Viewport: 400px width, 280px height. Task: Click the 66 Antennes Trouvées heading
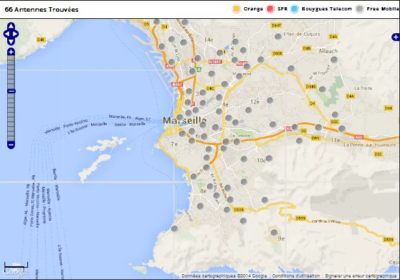[x=42, y=10]
